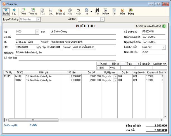Open the Mã code dropdown
Screen dimensions: 171x136
tap(37, 32)
